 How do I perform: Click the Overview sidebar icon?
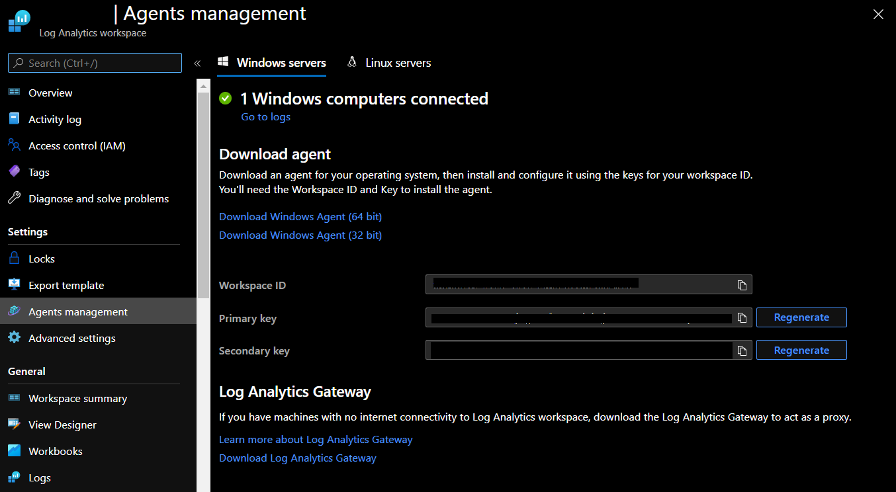[15, 93]
